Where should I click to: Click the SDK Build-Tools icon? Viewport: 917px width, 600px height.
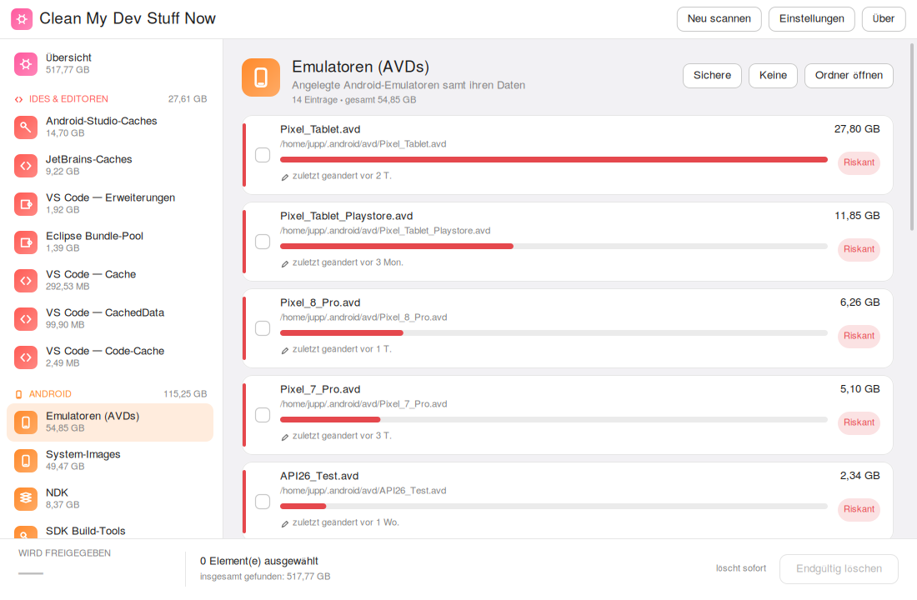tap(26, 532)
